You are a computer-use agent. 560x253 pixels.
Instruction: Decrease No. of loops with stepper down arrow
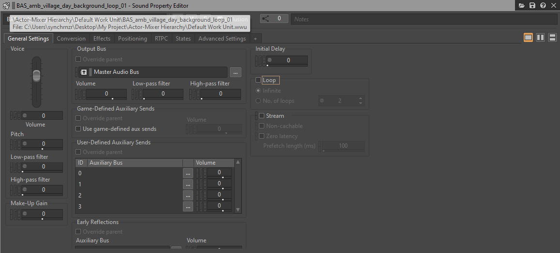(361, 103)
